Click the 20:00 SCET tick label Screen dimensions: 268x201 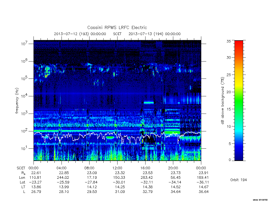pyautogui.click(x=173, y=168)
